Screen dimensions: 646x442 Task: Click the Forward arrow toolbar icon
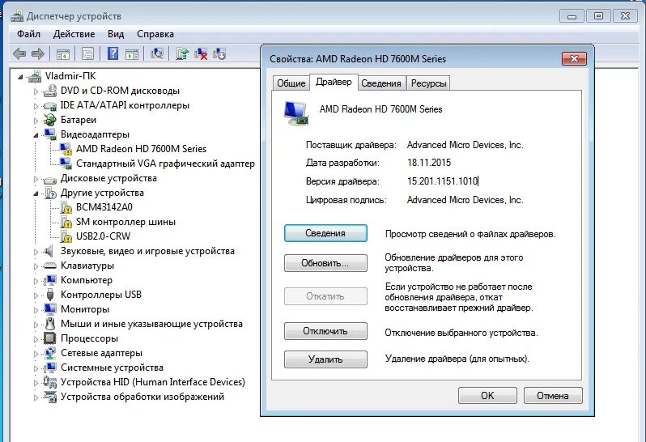click(37, 53)
